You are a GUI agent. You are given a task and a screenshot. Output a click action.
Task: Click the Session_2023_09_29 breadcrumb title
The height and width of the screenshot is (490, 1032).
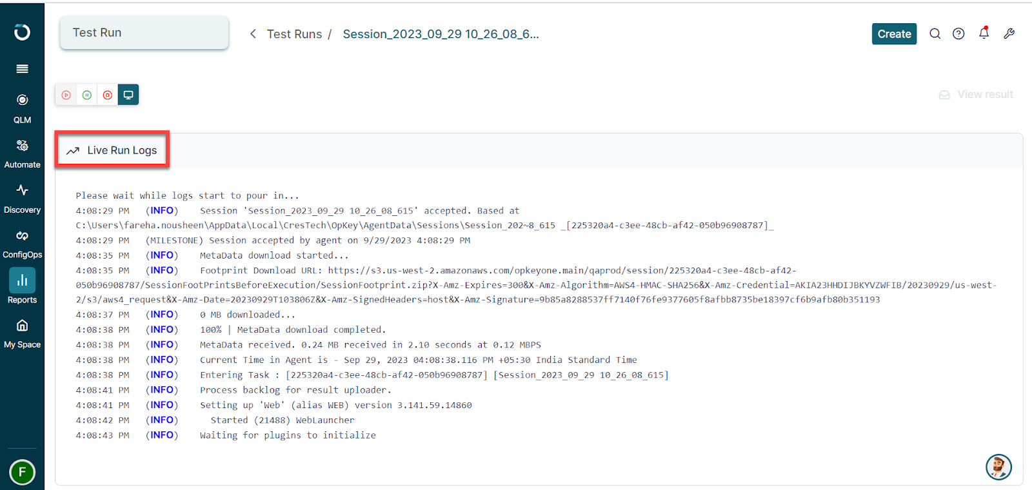click(x=441, y=34)
